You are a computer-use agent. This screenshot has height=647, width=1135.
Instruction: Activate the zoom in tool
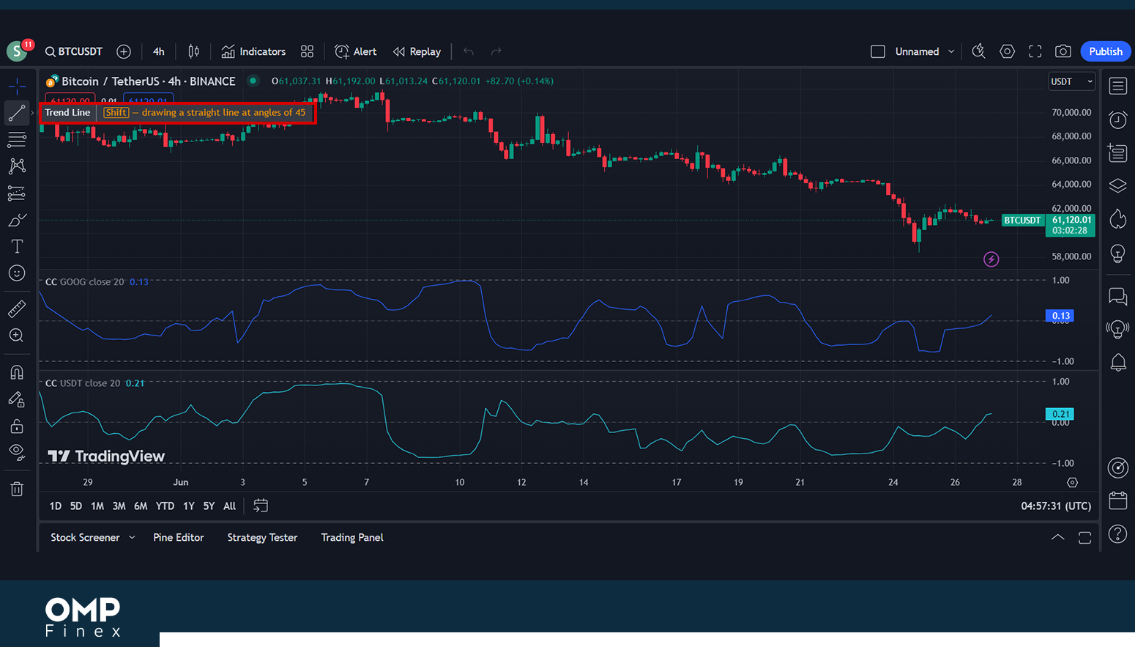(17, 336)
